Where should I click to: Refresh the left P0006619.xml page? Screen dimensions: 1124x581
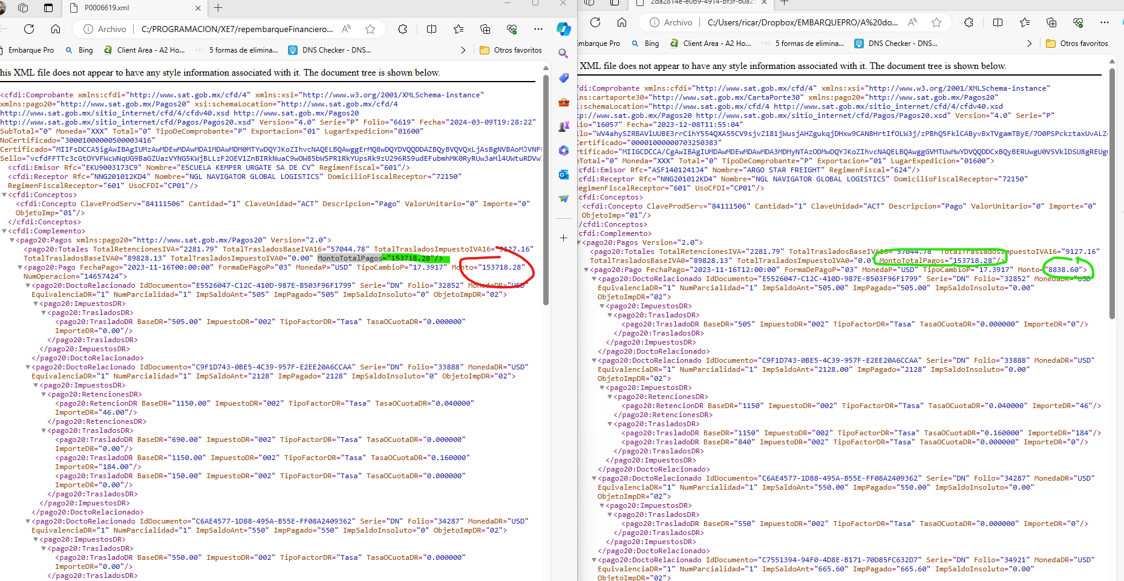coord(29,29)
